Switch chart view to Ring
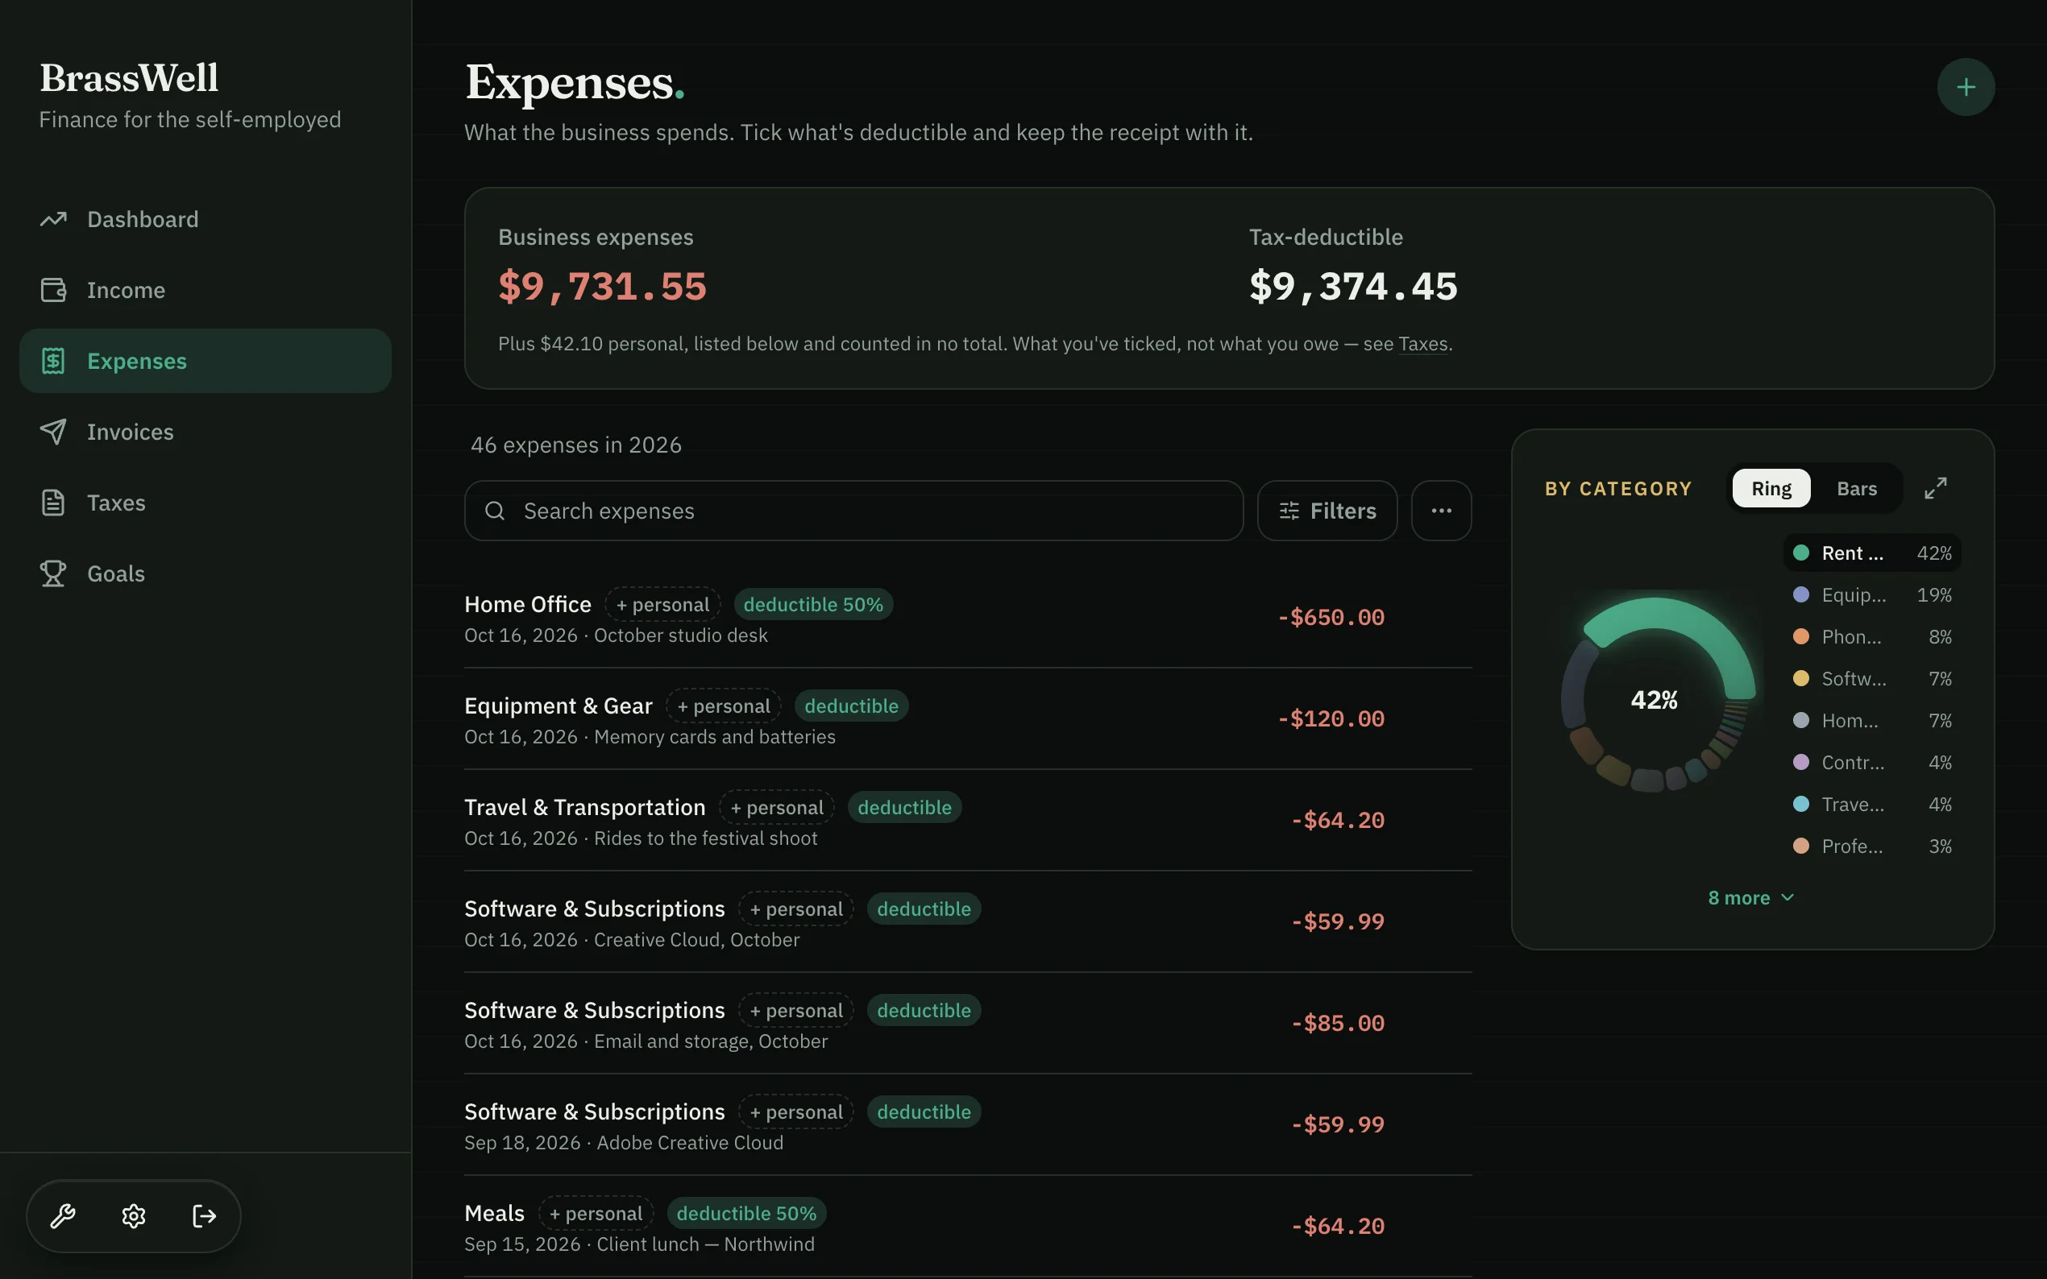 tap(1771, 488)
